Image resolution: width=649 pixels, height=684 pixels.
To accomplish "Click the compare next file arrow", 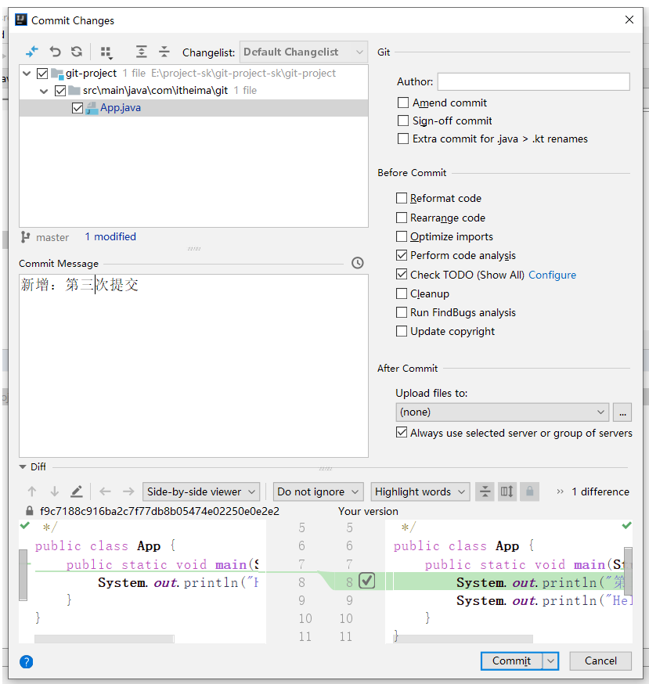I will (128, 491).
